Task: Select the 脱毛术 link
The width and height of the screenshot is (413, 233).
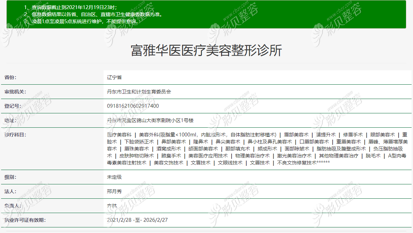Action: pos(373,156)
